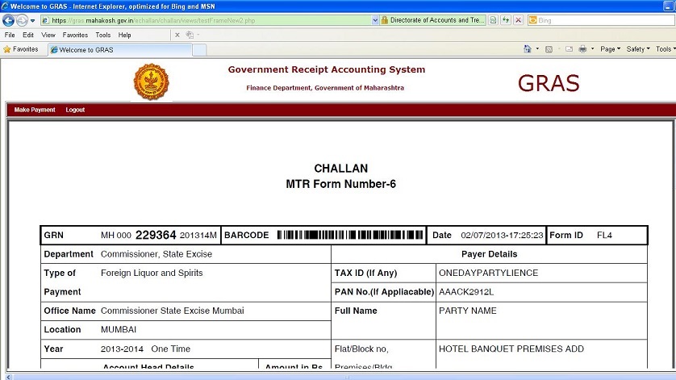Click the Logout link
This screenshot has height=380, width=676.
[x=75, y=110]
